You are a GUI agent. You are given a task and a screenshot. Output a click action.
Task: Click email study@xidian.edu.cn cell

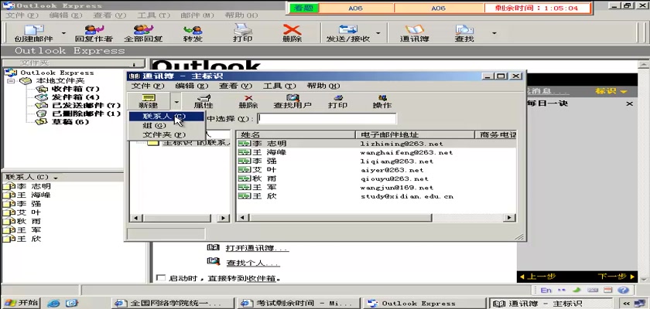(407, 196)
